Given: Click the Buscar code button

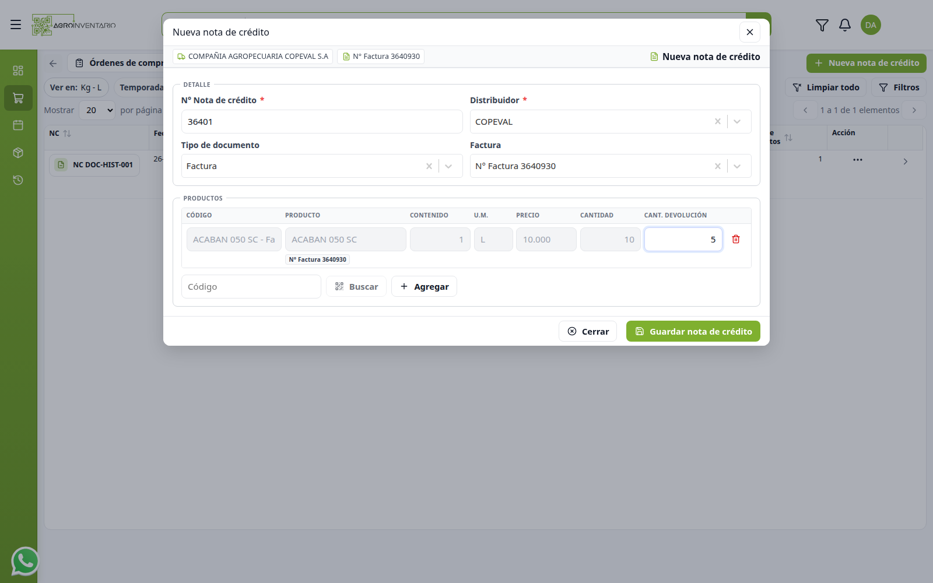Looking at the screenshot, I should pyautogui.click(x=356, y=286).
